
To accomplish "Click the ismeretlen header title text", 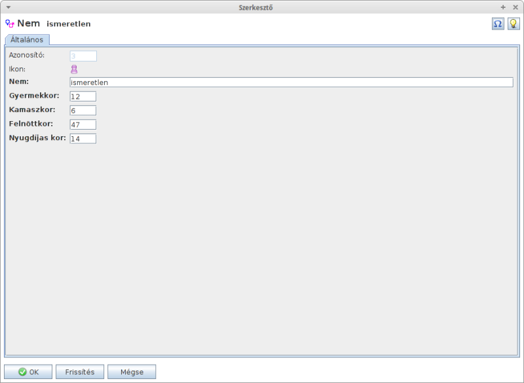I will point(69,24).
